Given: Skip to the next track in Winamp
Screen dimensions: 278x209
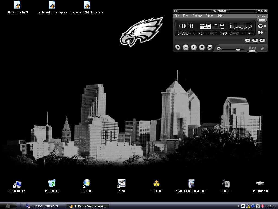Looking at the screenshot, I should (210, 47).
